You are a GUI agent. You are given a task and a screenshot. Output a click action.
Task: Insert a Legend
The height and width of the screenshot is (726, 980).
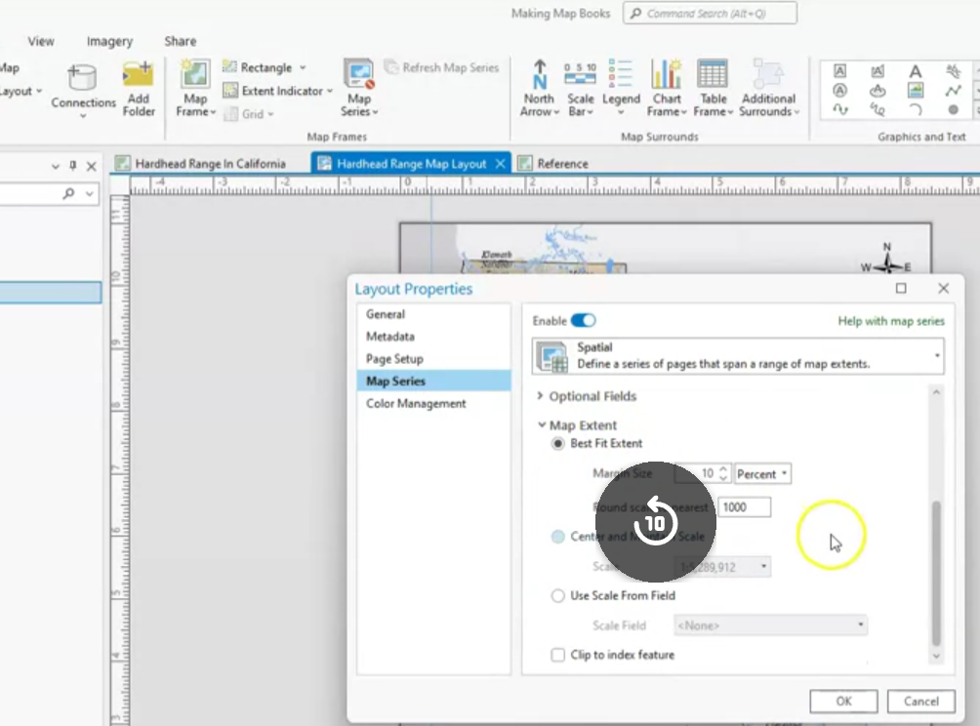621,90
